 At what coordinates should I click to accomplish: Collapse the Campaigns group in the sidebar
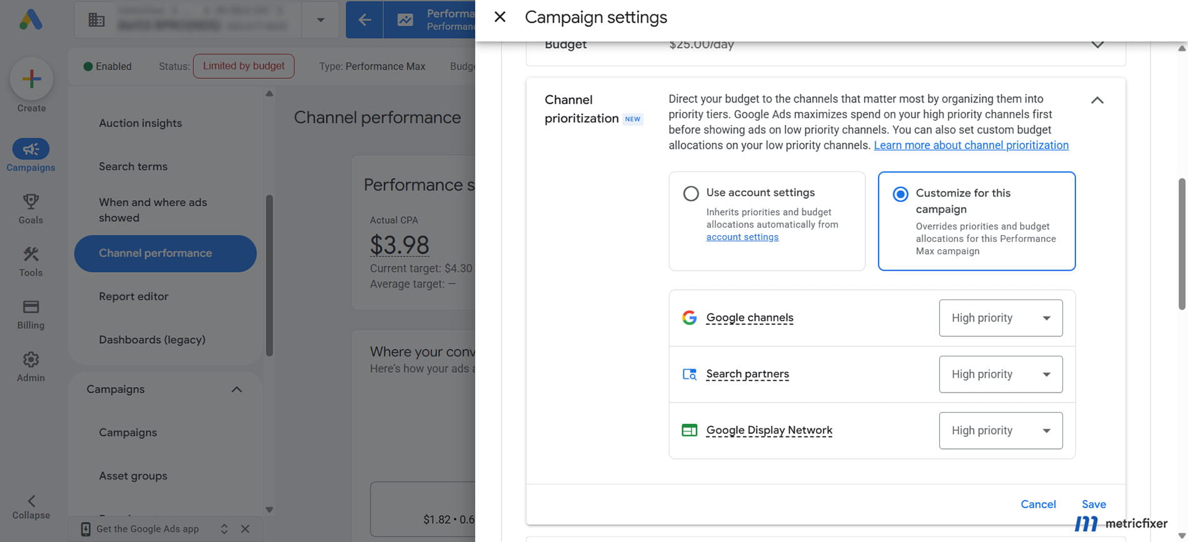coord(236,389)
